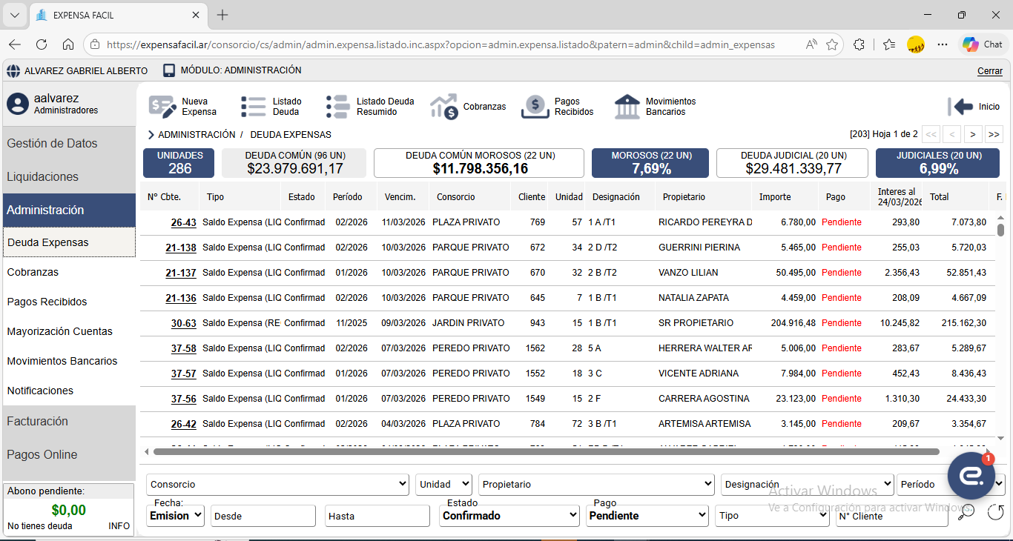The image size is (1013, 541).
Task: Click the search magnifier icon
Action: pyautogui.click(x=966, y=512)
